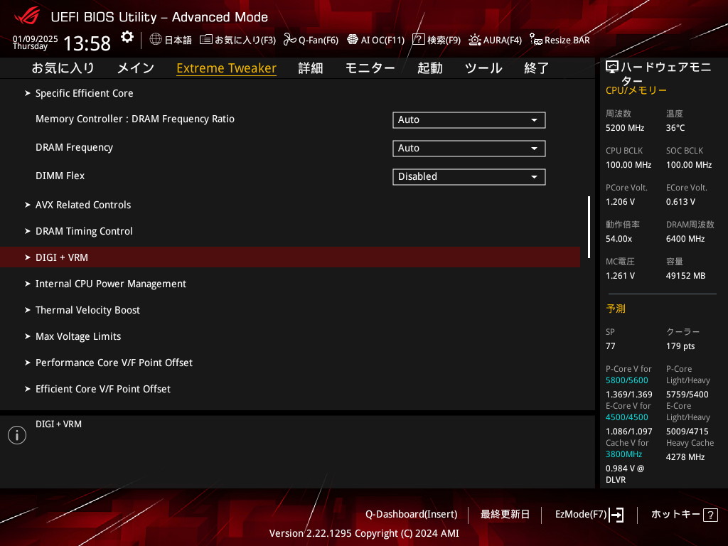Click the hotkey question mark icon
The image size is (728, 546).
(710, 515)
